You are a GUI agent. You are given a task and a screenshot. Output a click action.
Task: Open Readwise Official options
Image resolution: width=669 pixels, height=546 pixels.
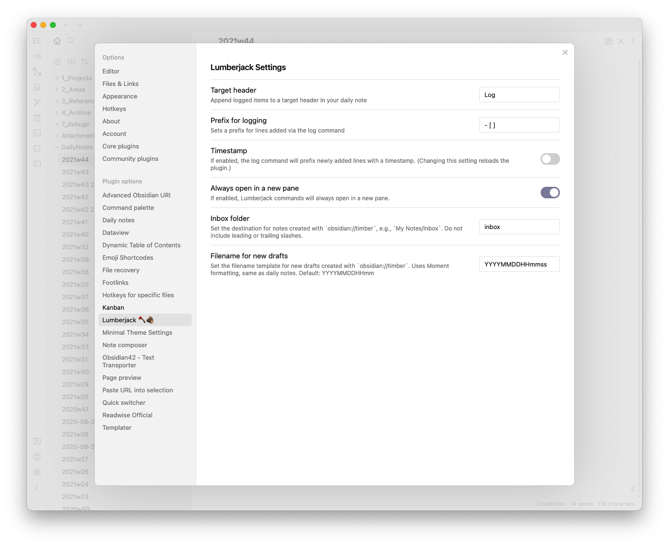tap(127, 415)
